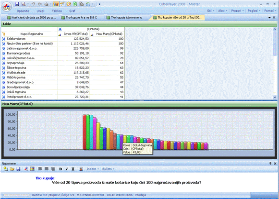The width and height of the screenshot is (279, 199).
Task: Select the Salakovciprom row label
Action: 16,39
